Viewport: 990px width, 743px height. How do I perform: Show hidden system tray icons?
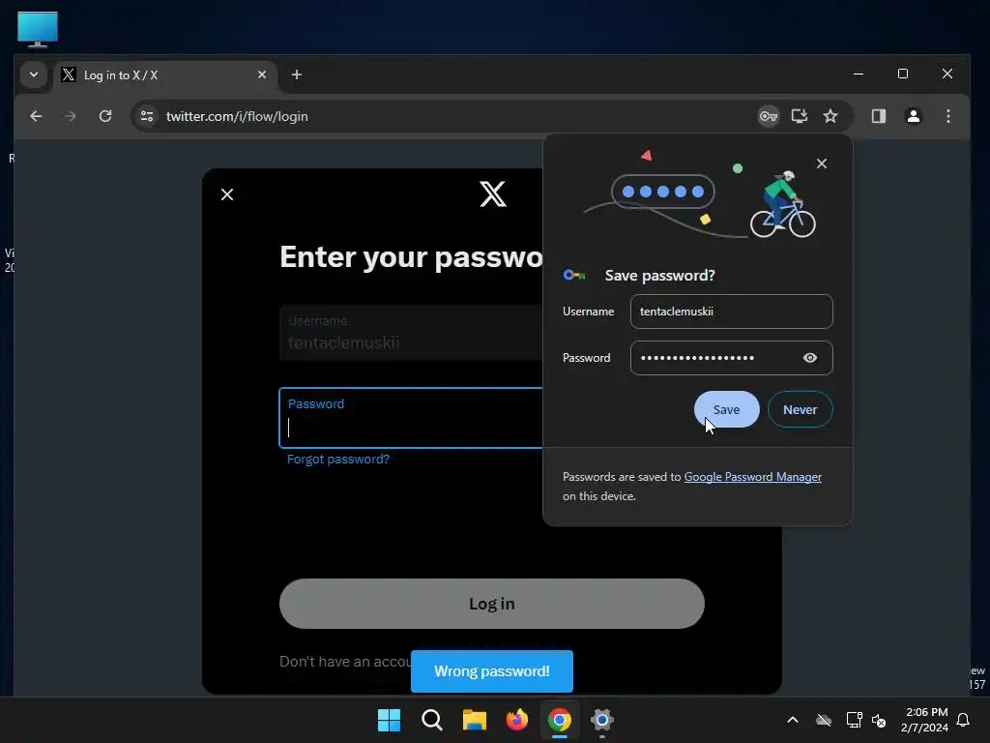(793, 720)
